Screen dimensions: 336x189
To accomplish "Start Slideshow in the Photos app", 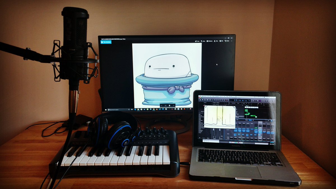I will coord(209,41).
